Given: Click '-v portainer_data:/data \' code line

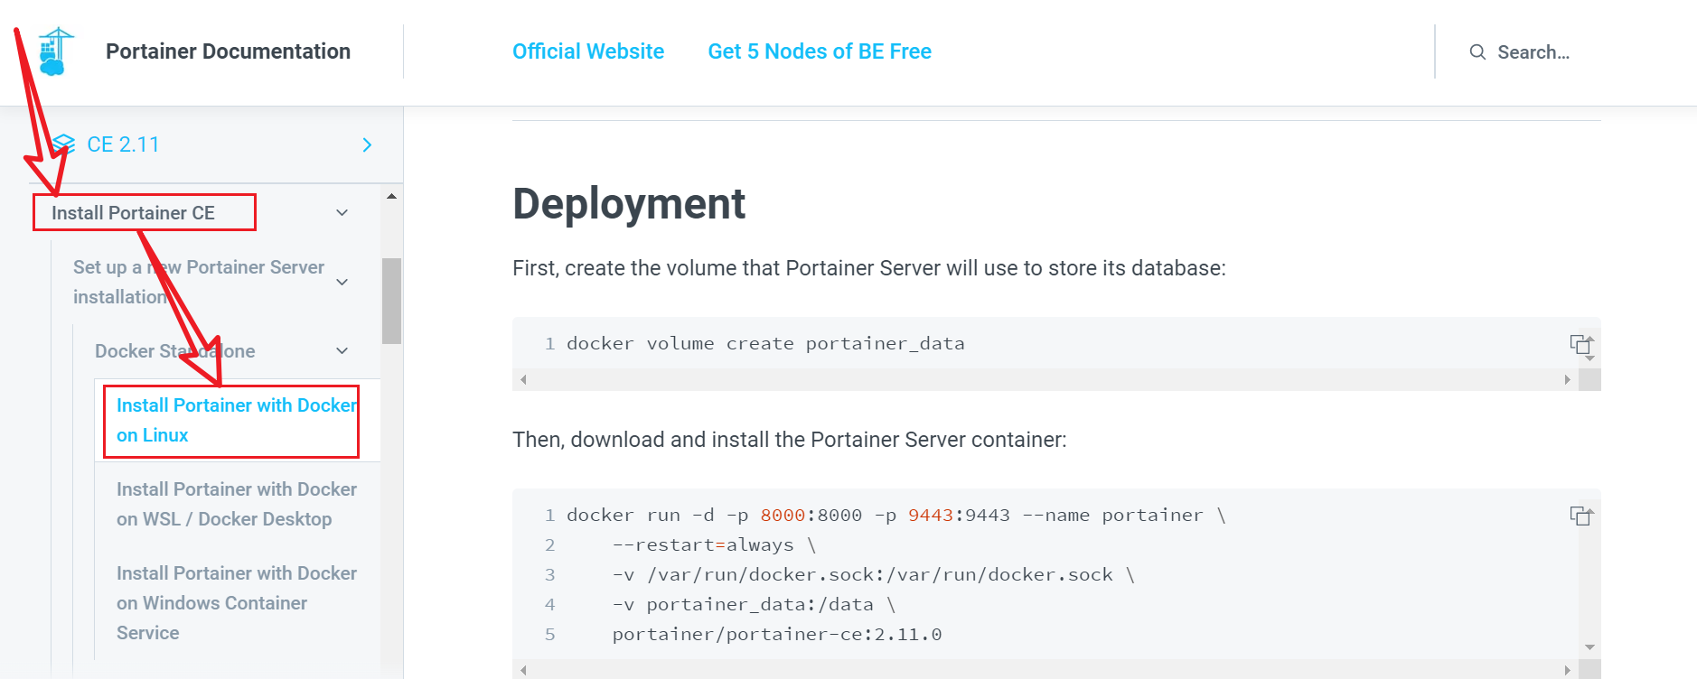Looking at the screenshot, I should (754, 604).
